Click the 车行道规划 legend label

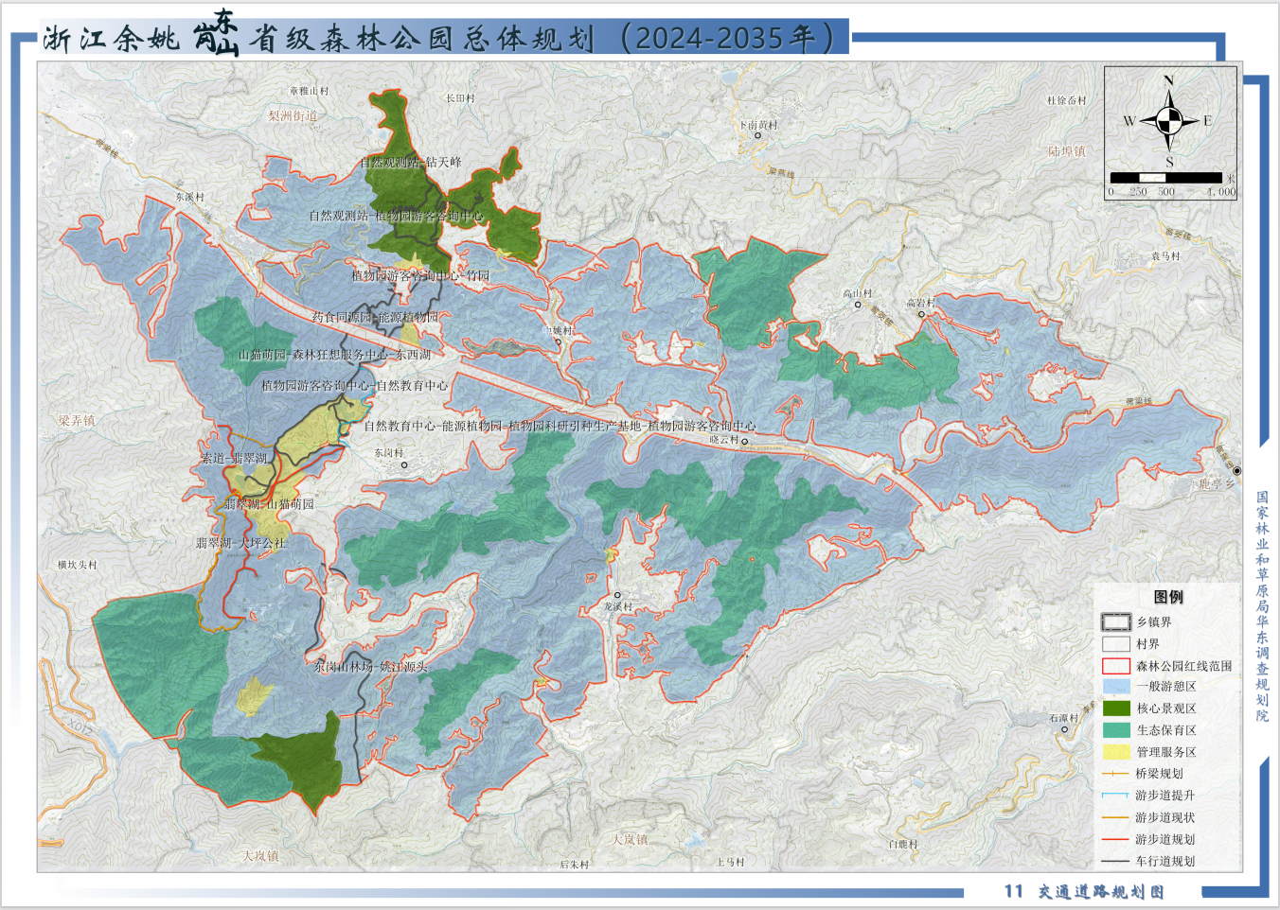click(x=1165, y=862)
